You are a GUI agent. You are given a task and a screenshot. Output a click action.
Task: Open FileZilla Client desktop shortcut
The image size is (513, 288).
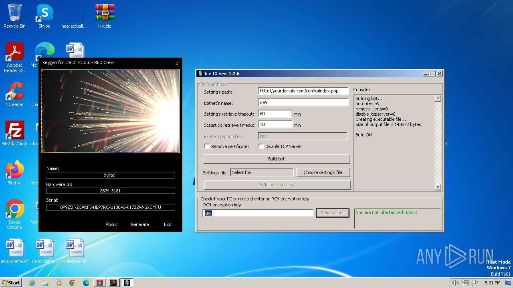[14, 133]
